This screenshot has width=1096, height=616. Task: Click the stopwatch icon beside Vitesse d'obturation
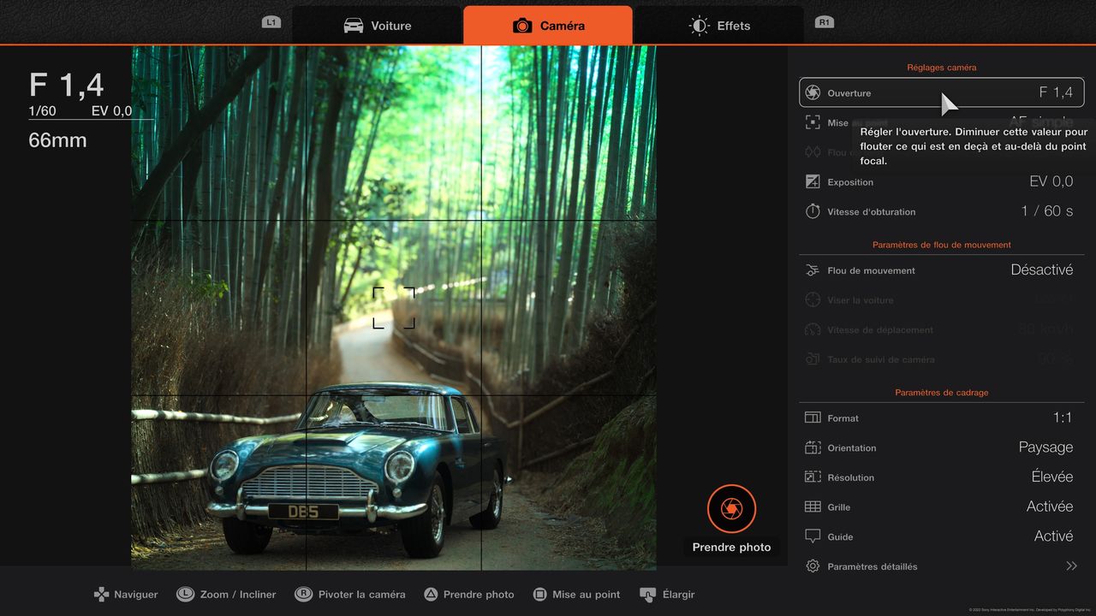[813, 211]
